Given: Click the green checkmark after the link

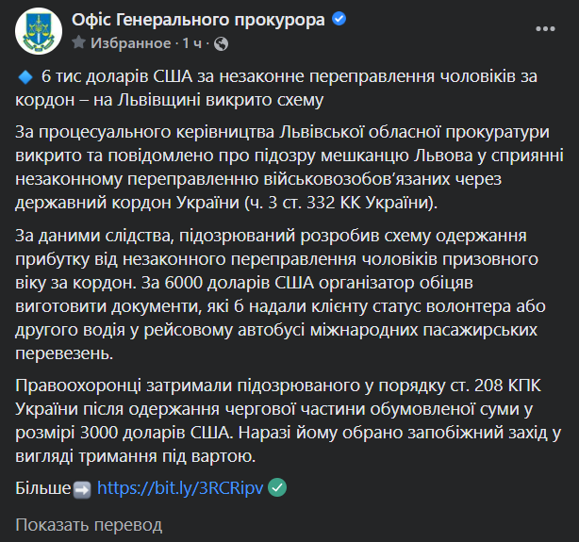Looking at the screenshot, I should click(277, 487).
